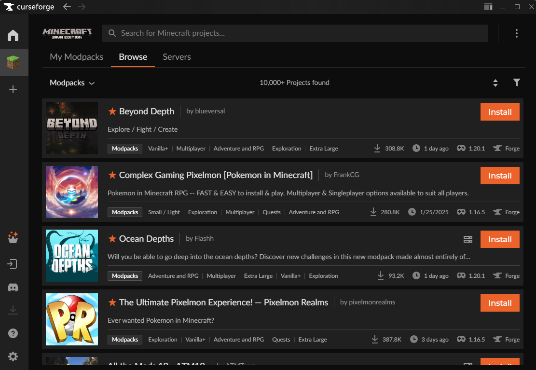Open the Ocean Depths title link
The image size is (536, 370).
pos(146,239)
